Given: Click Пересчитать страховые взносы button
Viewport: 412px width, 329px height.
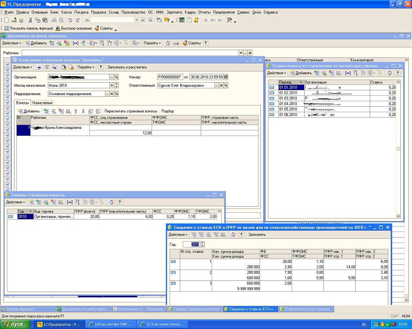Looking at the screenshot, I should pyautogui.click(x=131, y=111).
